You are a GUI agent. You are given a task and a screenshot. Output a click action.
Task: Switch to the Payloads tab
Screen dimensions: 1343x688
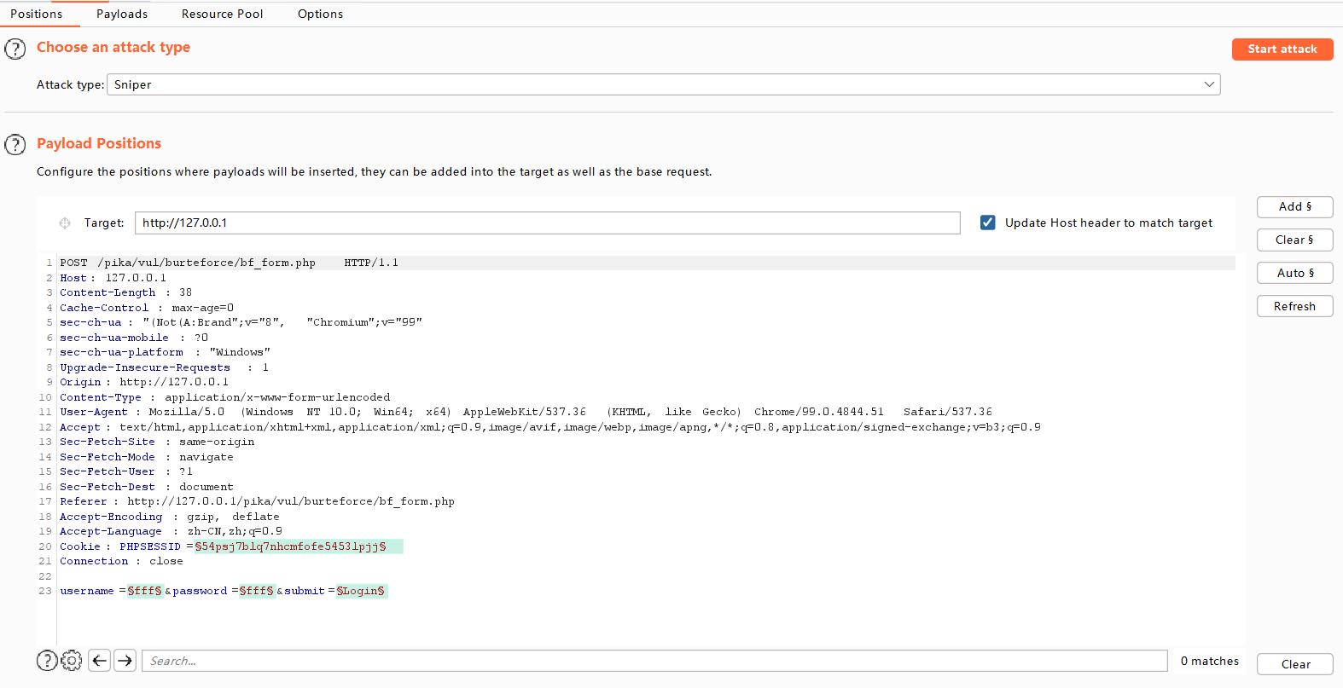click(x=122, y=14)
